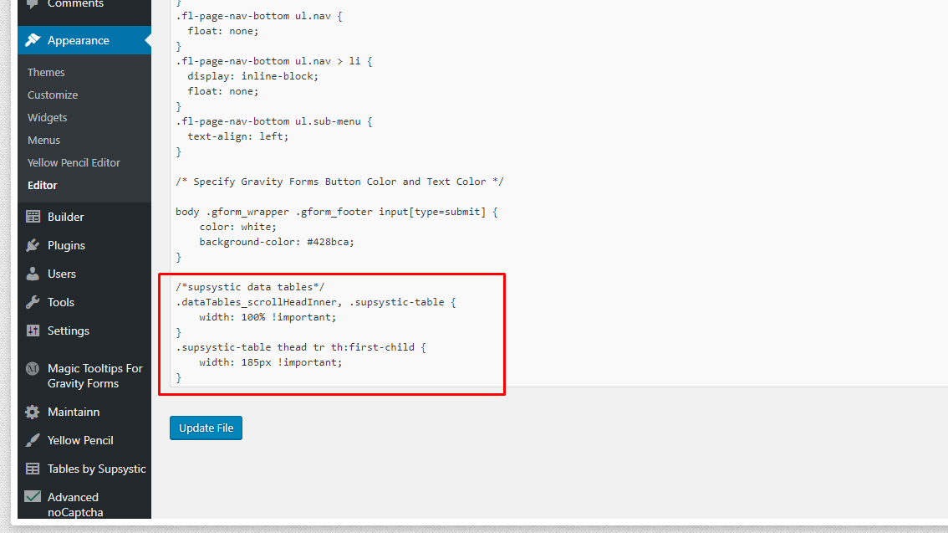The width and height of the screenshot is (948, 533).
Task: Click the Advanced noCaptcha checkmark icon
Action: (x=33, y=496)
